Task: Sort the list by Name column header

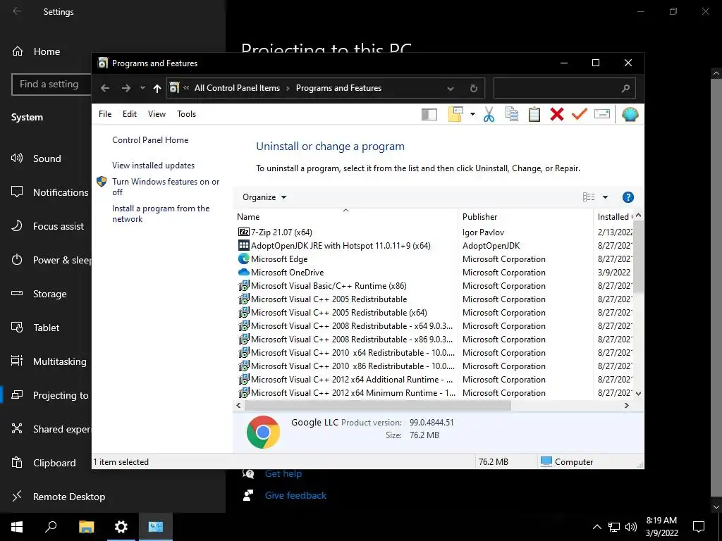Action: coord(345,217)
